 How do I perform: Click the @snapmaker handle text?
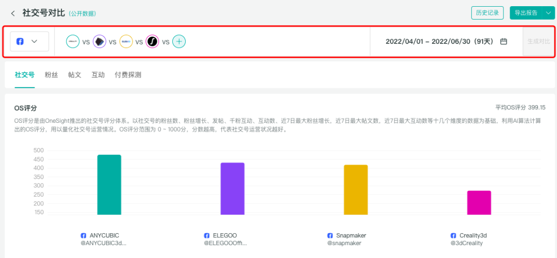344,244
